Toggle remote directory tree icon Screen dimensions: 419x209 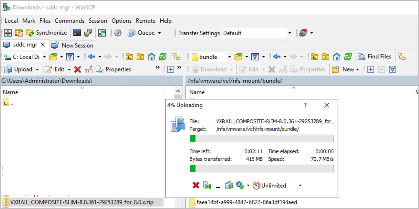[x=402, y=57]
